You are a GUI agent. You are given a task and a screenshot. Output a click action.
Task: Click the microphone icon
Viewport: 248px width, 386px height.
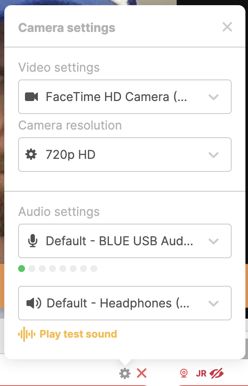coord(32,241)
